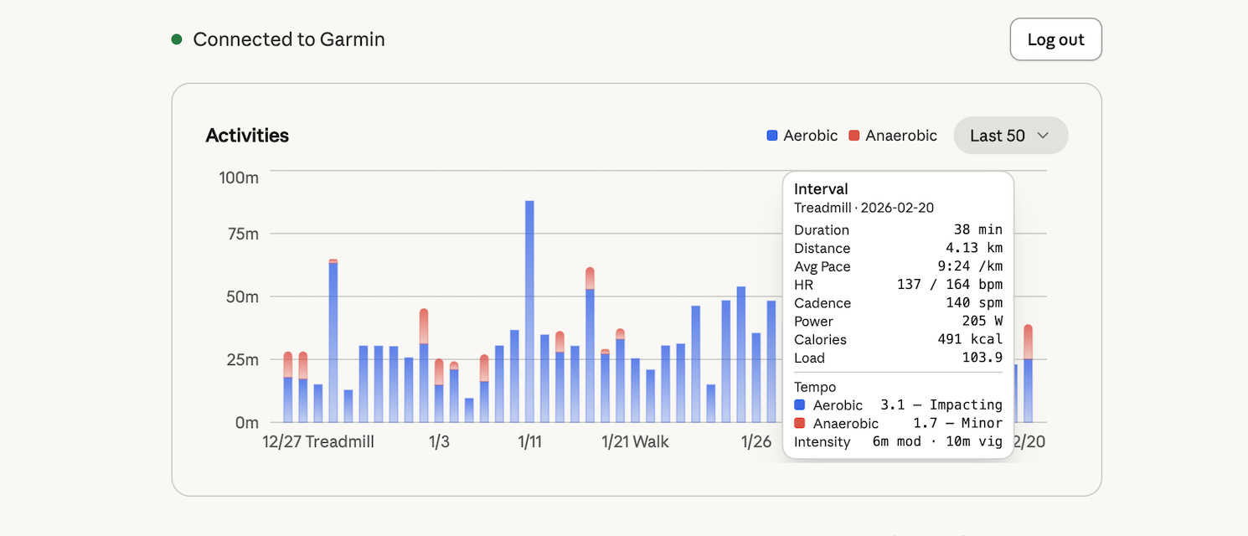
Task: Click the blue Aerobic square in the Tempo tooltip
Action: click(800, 405)
